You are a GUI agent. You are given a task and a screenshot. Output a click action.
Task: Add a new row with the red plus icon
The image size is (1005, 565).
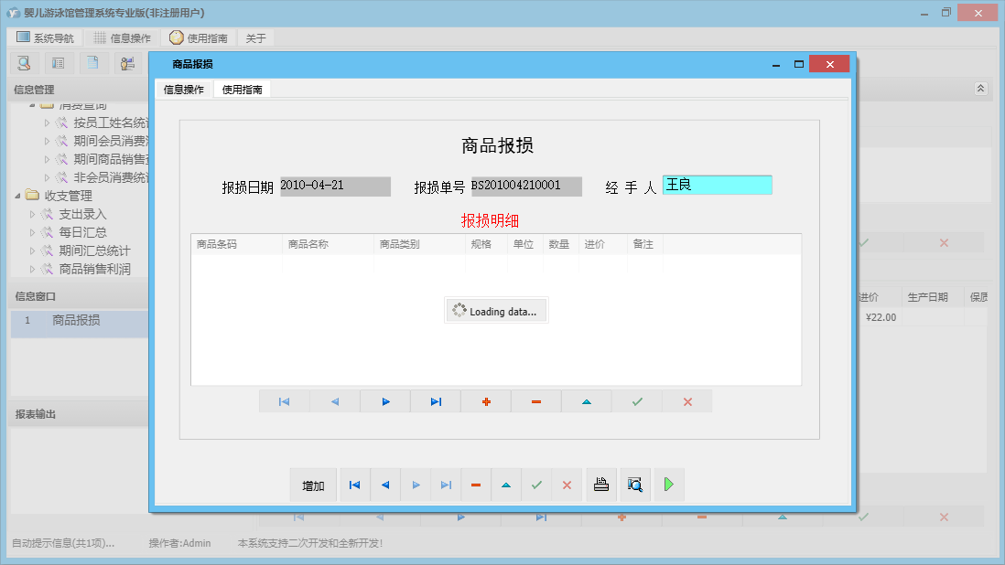[x=485, y=400]
